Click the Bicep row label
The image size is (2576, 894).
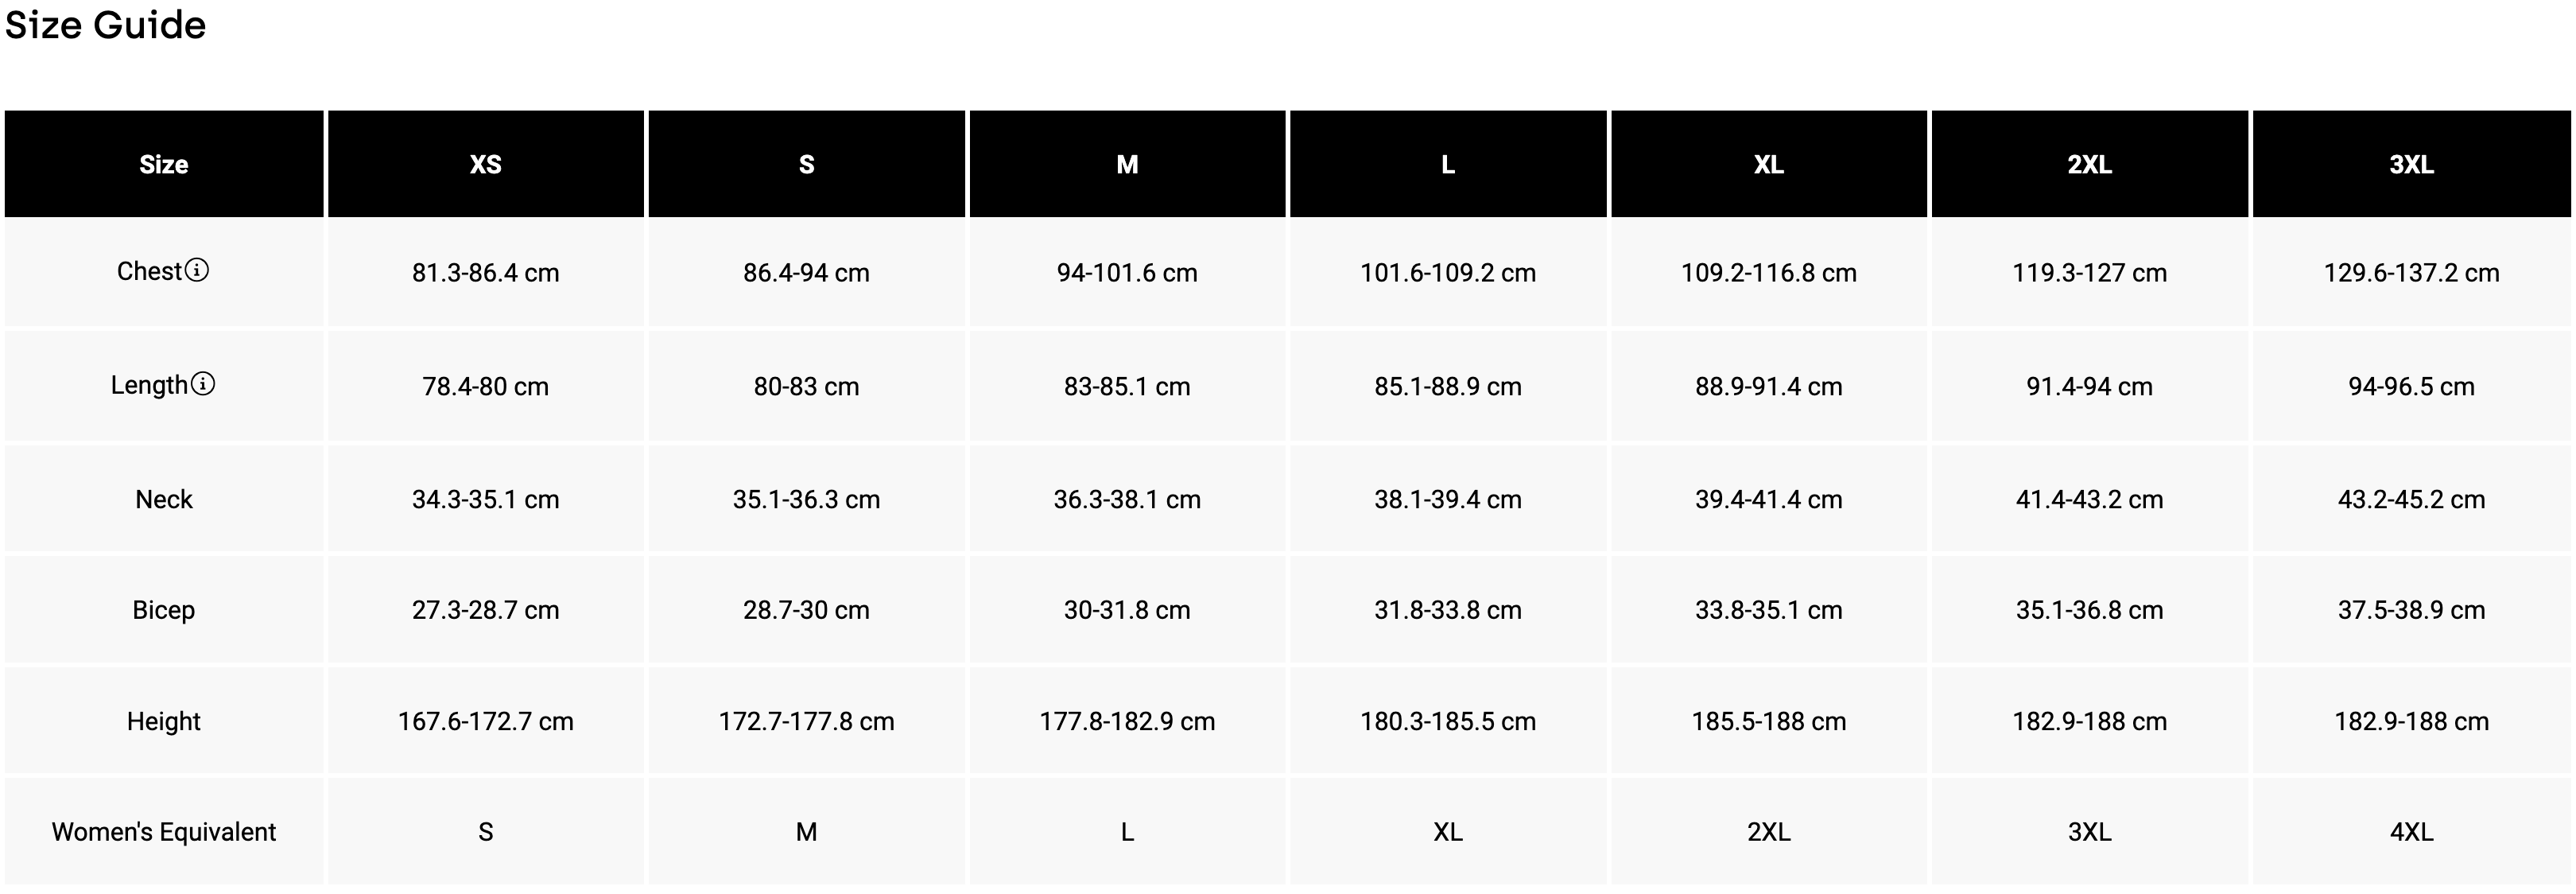point(164,610)
